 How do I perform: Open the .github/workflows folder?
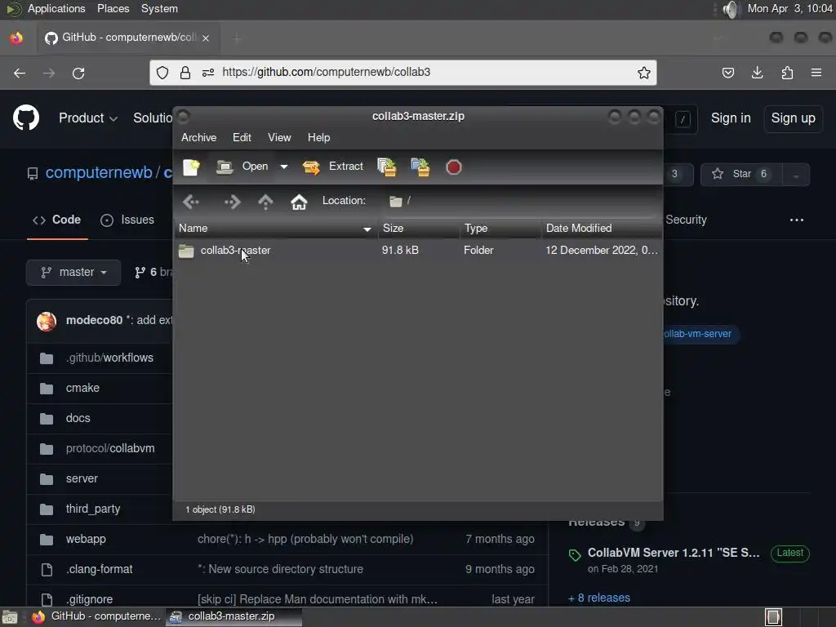[x=109, y=358]
